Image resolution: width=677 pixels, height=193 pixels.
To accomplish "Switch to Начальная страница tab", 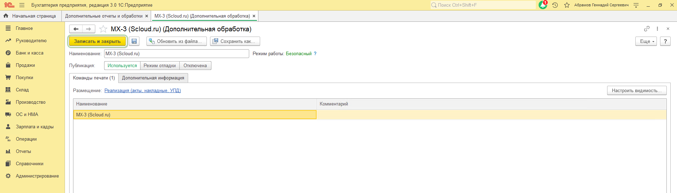I will (x=30, y=16).
